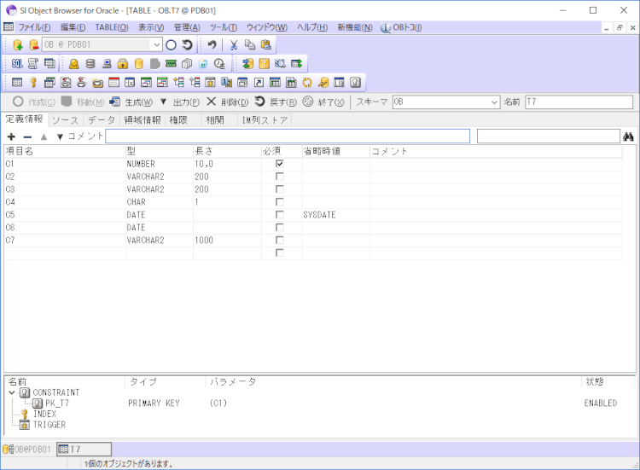Viewport: 640px width, 470px height.
Task: Click the padlock icon in toolbar
Action: [x=123, y=64]
